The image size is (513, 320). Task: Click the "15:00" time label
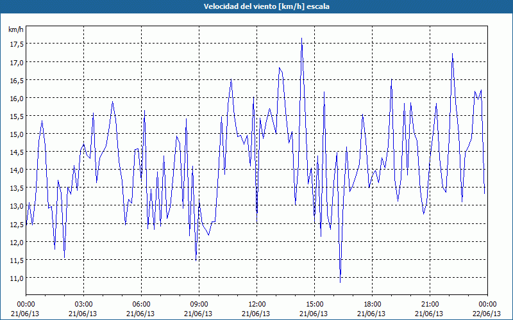[314, 305]
